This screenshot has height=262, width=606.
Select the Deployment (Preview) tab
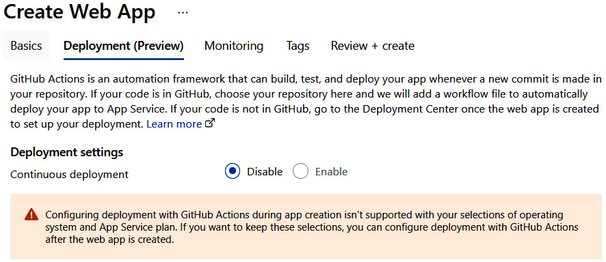[x=124, y=46]
